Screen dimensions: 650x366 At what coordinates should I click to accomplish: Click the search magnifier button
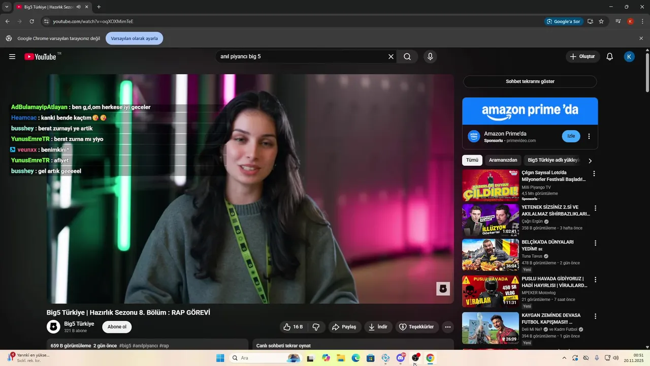pos(407,56)
